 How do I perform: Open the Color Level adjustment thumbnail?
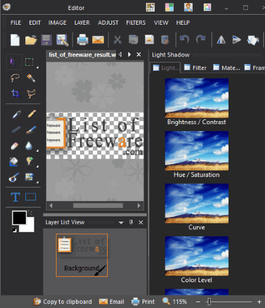click(x=197, y=256)
